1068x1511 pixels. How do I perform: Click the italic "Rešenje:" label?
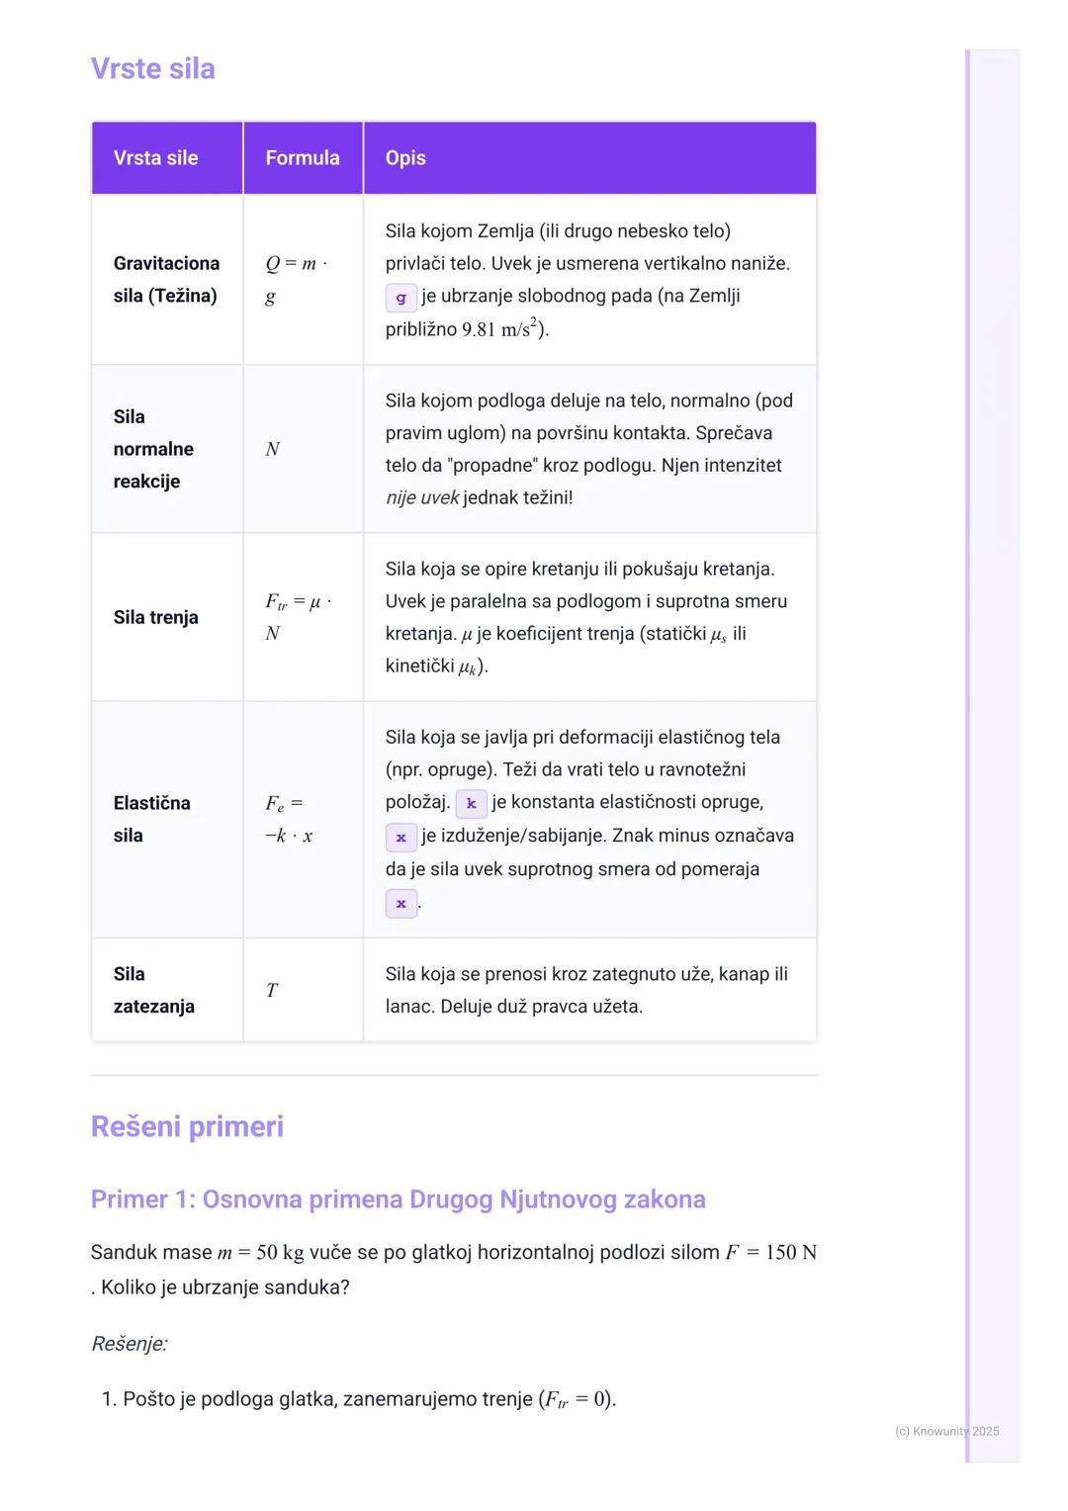click(x=130, y=1344)
